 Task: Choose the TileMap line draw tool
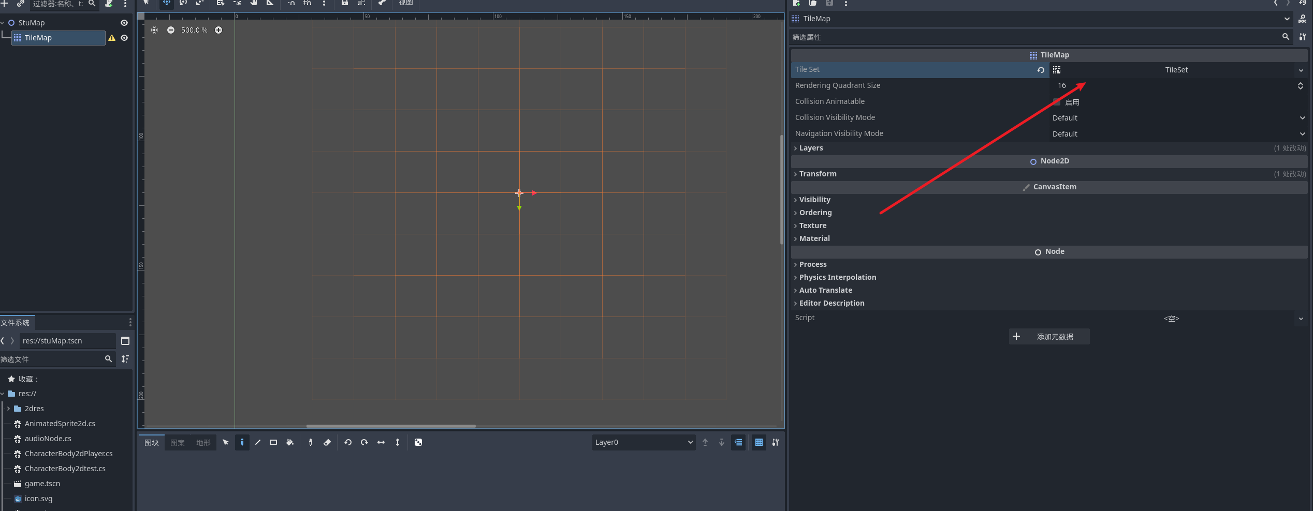click(x=257, y=442)
